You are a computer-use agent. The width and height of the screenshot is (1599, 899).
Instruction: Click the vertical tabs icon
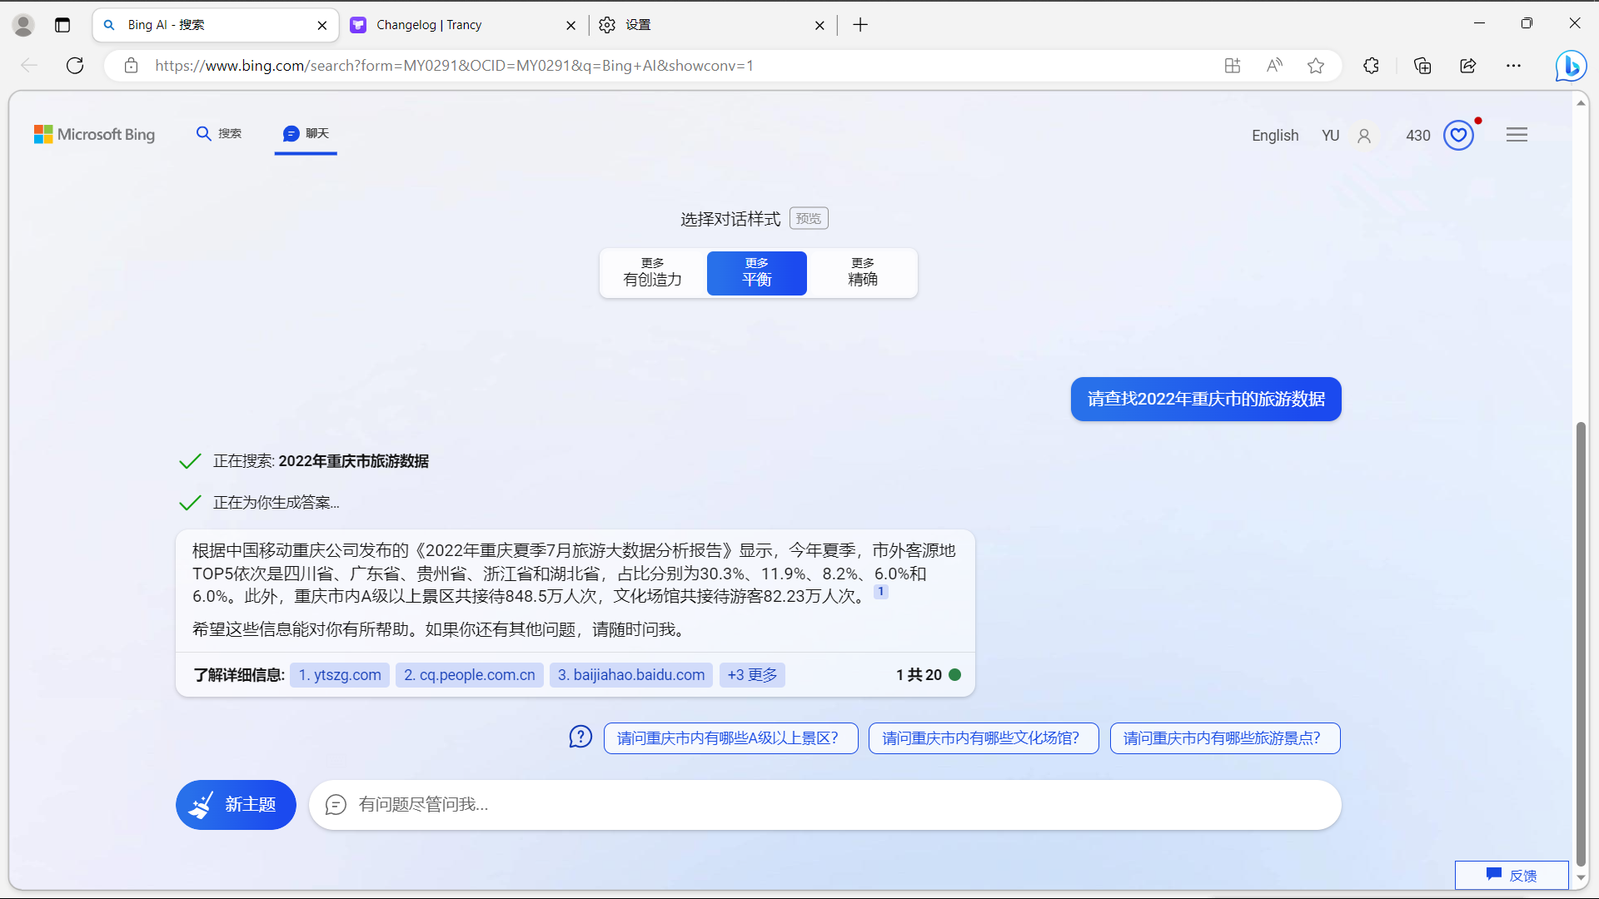(x=62, y=25)
